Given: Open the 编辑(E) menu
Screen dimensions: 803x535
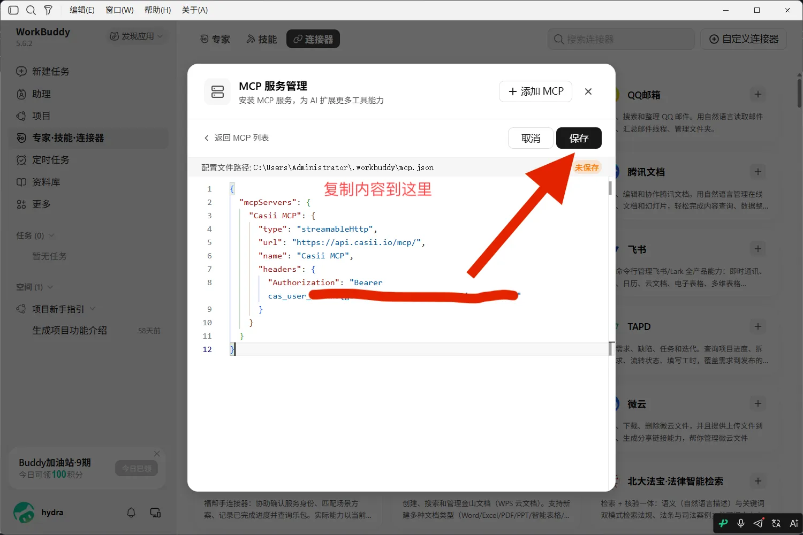Looking at the screenshot, I should click(82, 10).
